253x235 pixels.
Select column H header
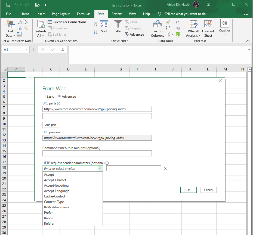pos(138,69)
